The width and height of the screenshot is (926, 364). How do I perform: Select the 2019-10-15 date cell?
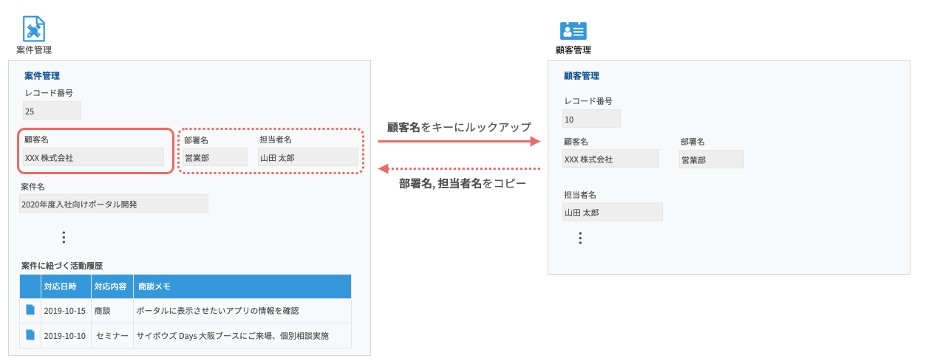pyautogui.click(x=65, y=311)
